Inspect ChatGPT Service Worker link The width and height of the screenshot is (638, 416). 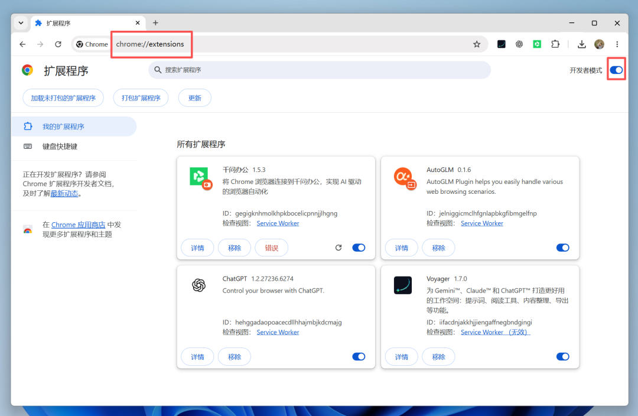(278, 332)
